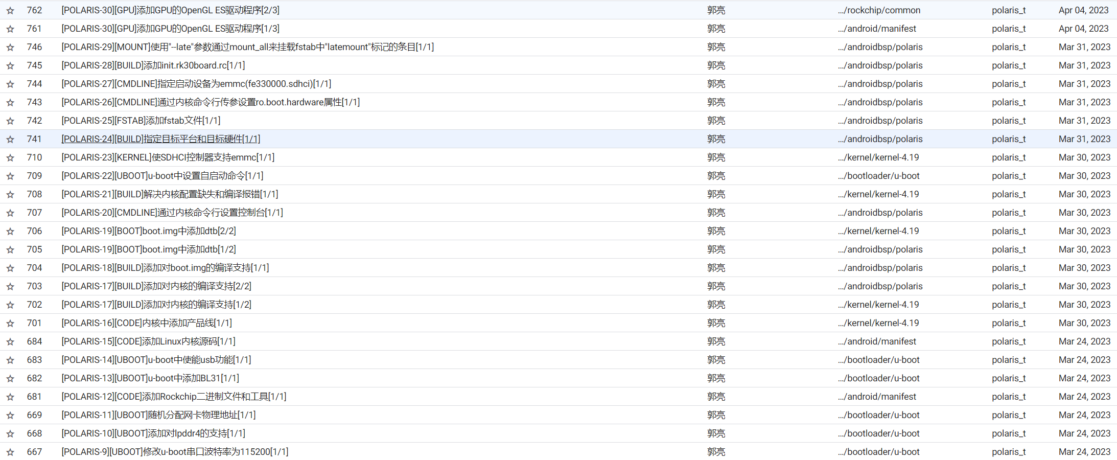Open POLARIS-9 UBOOT baud rate 115200 change
Screen dimensions: 1117x460
(x=175, y=452)
